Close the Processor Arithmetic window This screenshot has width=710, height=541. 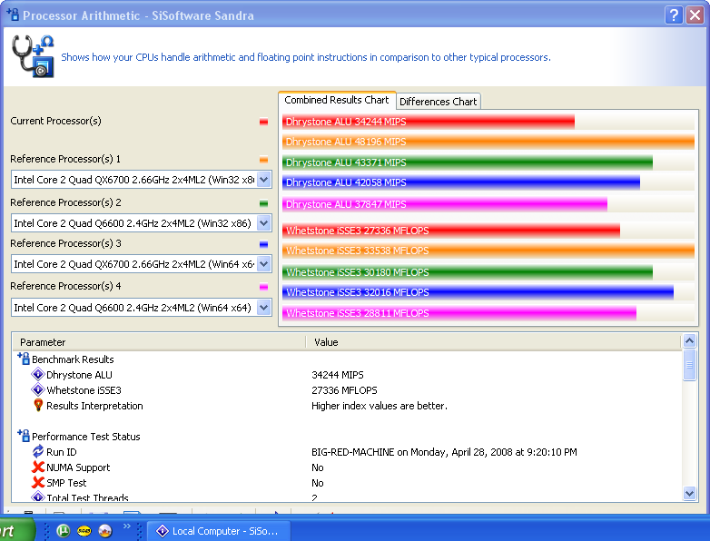coord(695,15)
